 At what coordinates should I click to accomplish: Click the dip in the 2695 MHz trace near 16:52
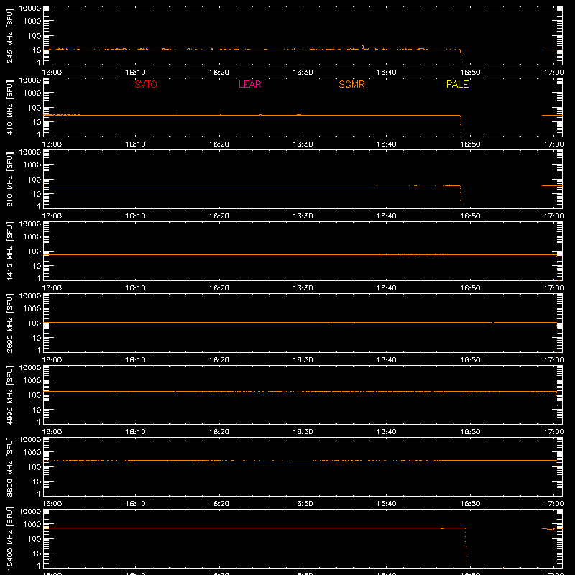(492, 323)
